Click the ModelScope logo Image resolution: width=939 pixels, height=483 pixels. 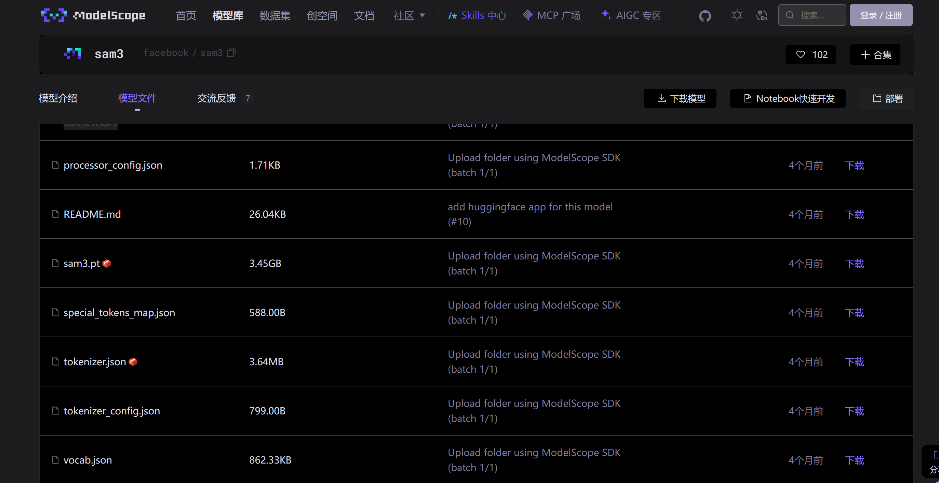click(93, 15)
